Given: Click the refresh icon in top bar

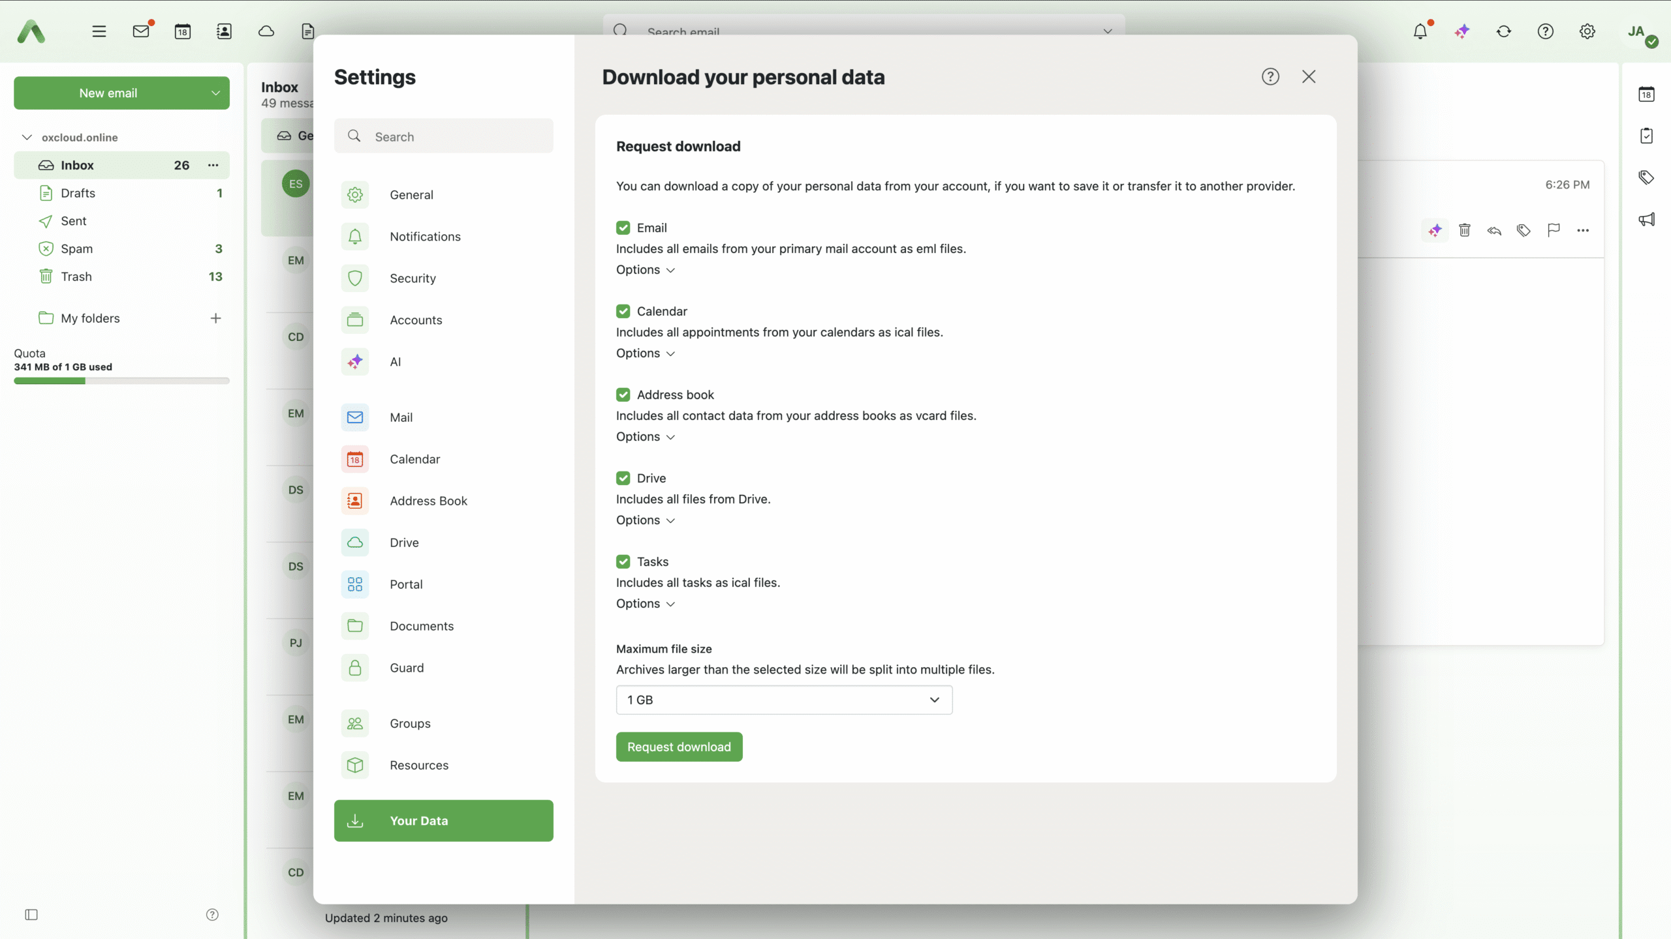Looking at the screenshot, I should tap(1504, 31).
